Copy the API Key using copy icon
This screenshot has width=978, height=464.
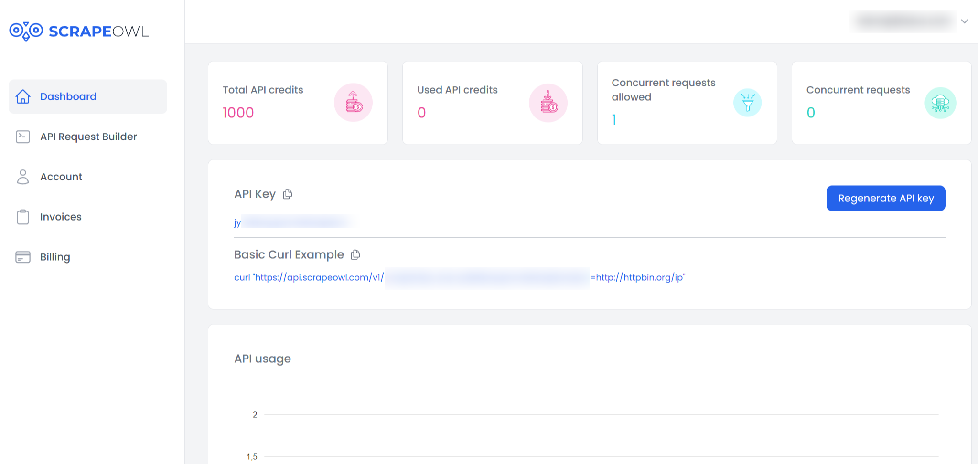pos(288,194)
